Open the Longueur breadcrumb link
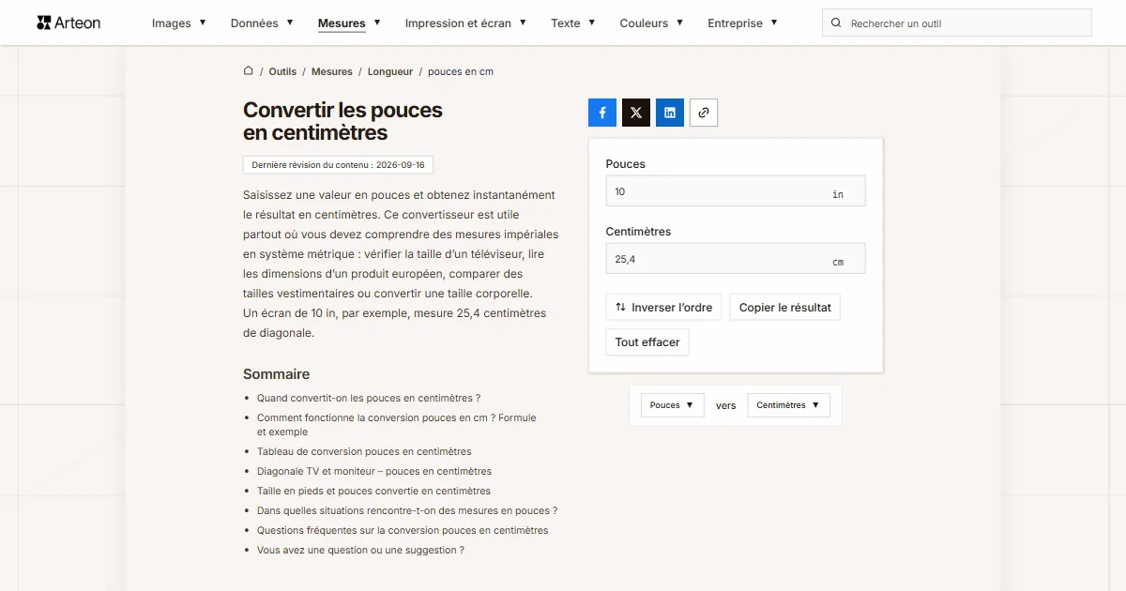1126x591 pixels. click(x=390, y=71)
